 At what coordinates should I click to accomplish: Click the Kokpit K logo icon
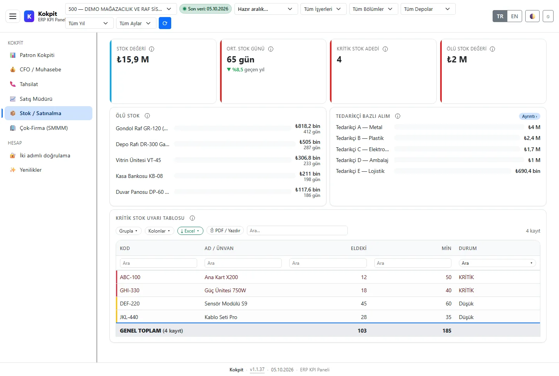coord(29,16)
